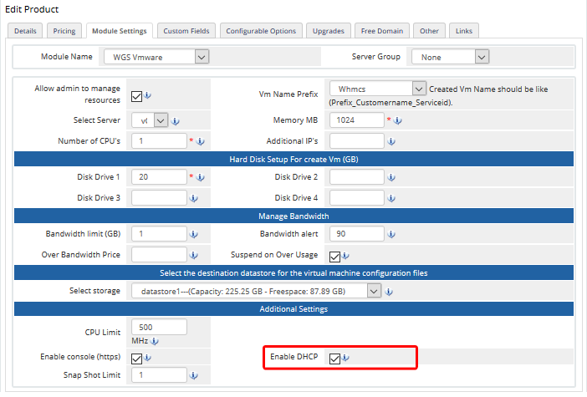This screenshot has height=397, width=587.
Task: Click info icon next to Memory MB
Action: click(x=398, y=121)
